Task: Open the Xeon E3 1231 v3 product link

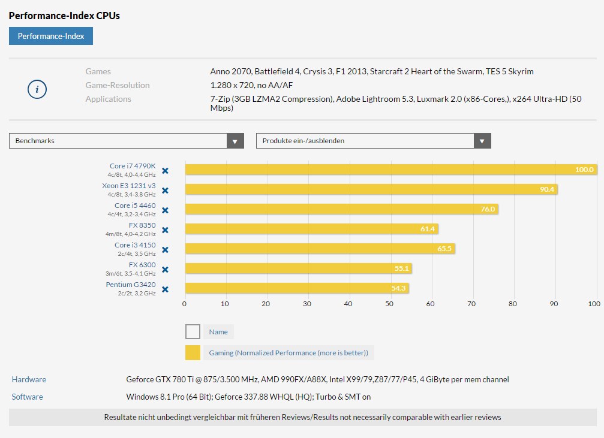Action: (x=128, y=186)
